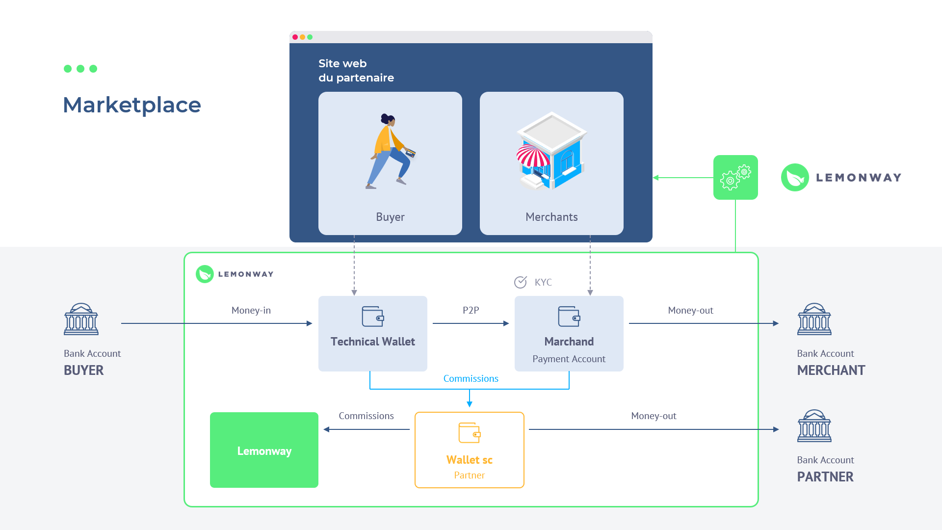Click the LEMONWAY wordmark at right
The width and height of the screenshot is (942, 530).
click(859, 178)
